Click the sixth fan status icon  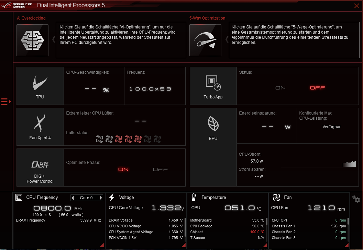point(147,139)
